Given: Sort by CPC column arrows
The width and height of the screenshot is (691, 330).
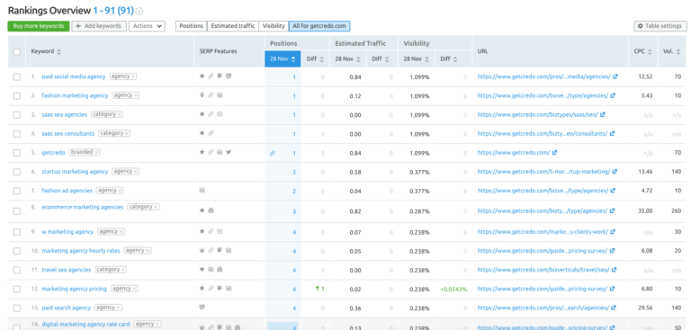Looking at the screenshot, I should click(x=650, y=51).
